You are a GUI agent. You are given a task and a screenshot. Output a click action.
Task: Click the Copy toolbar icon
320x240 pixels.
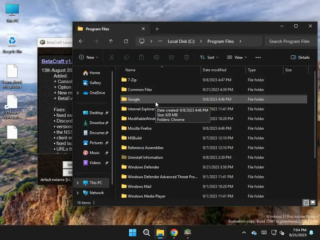[127, 57]
